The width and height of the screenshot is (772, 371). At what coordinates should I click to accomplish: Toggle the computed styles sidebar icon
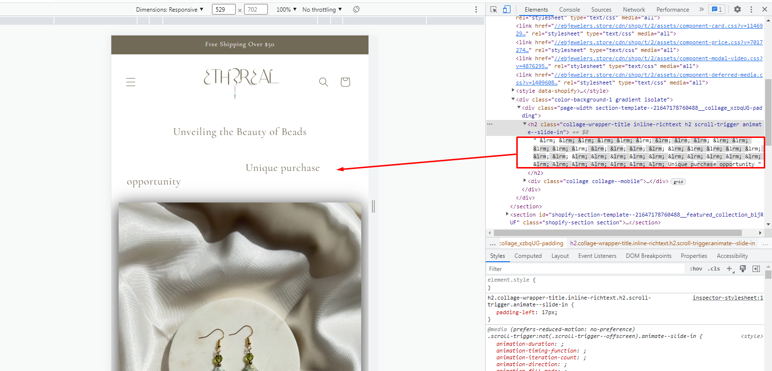click(756, 269)
